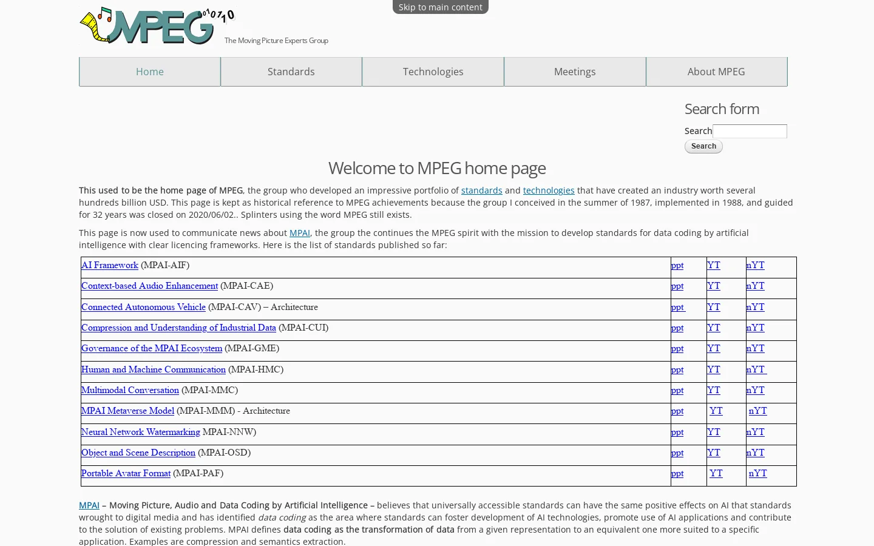Open YT link for MPAI-HMC row

[714, 369]
